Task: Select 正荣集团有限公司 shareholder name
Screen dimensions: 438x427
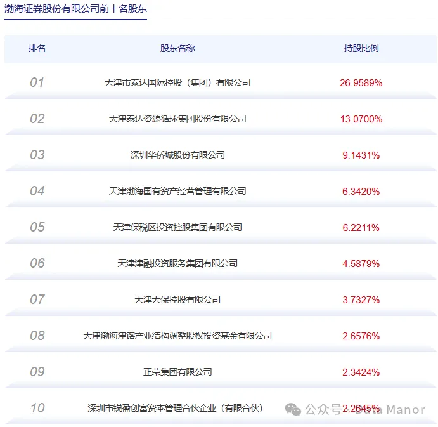Action: 177,372
